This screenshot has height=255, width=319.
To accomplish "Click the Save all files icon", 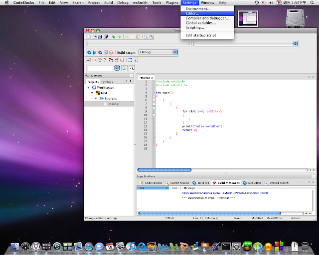I will [106, 36].
